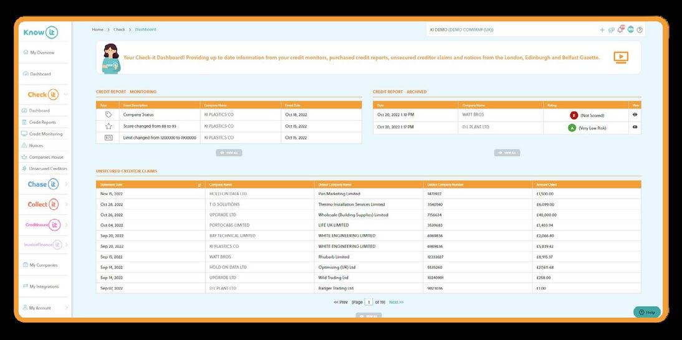Open Companies House menu item
Screen dimensions: 682x340
[x=46, y=157]
